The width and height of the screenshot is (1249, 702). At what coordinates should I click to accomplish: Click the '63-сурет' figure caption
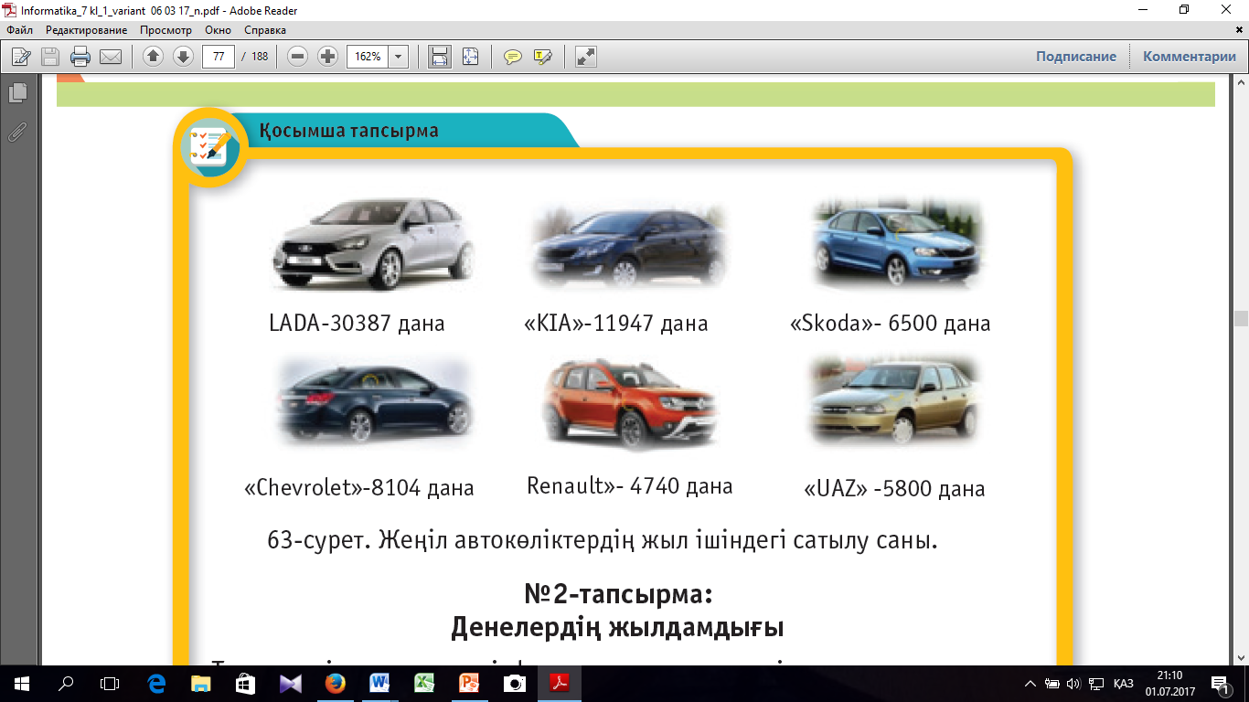(x=603, y=540)
